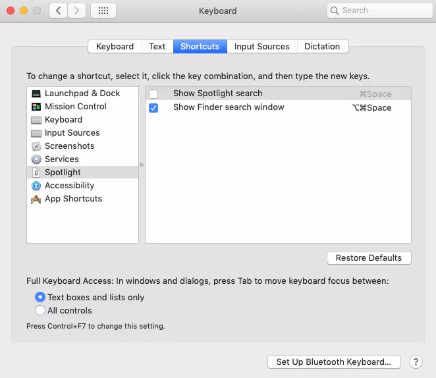Click the Keyboard category icon in list
The image size is (436, 378).
(36, 120)
